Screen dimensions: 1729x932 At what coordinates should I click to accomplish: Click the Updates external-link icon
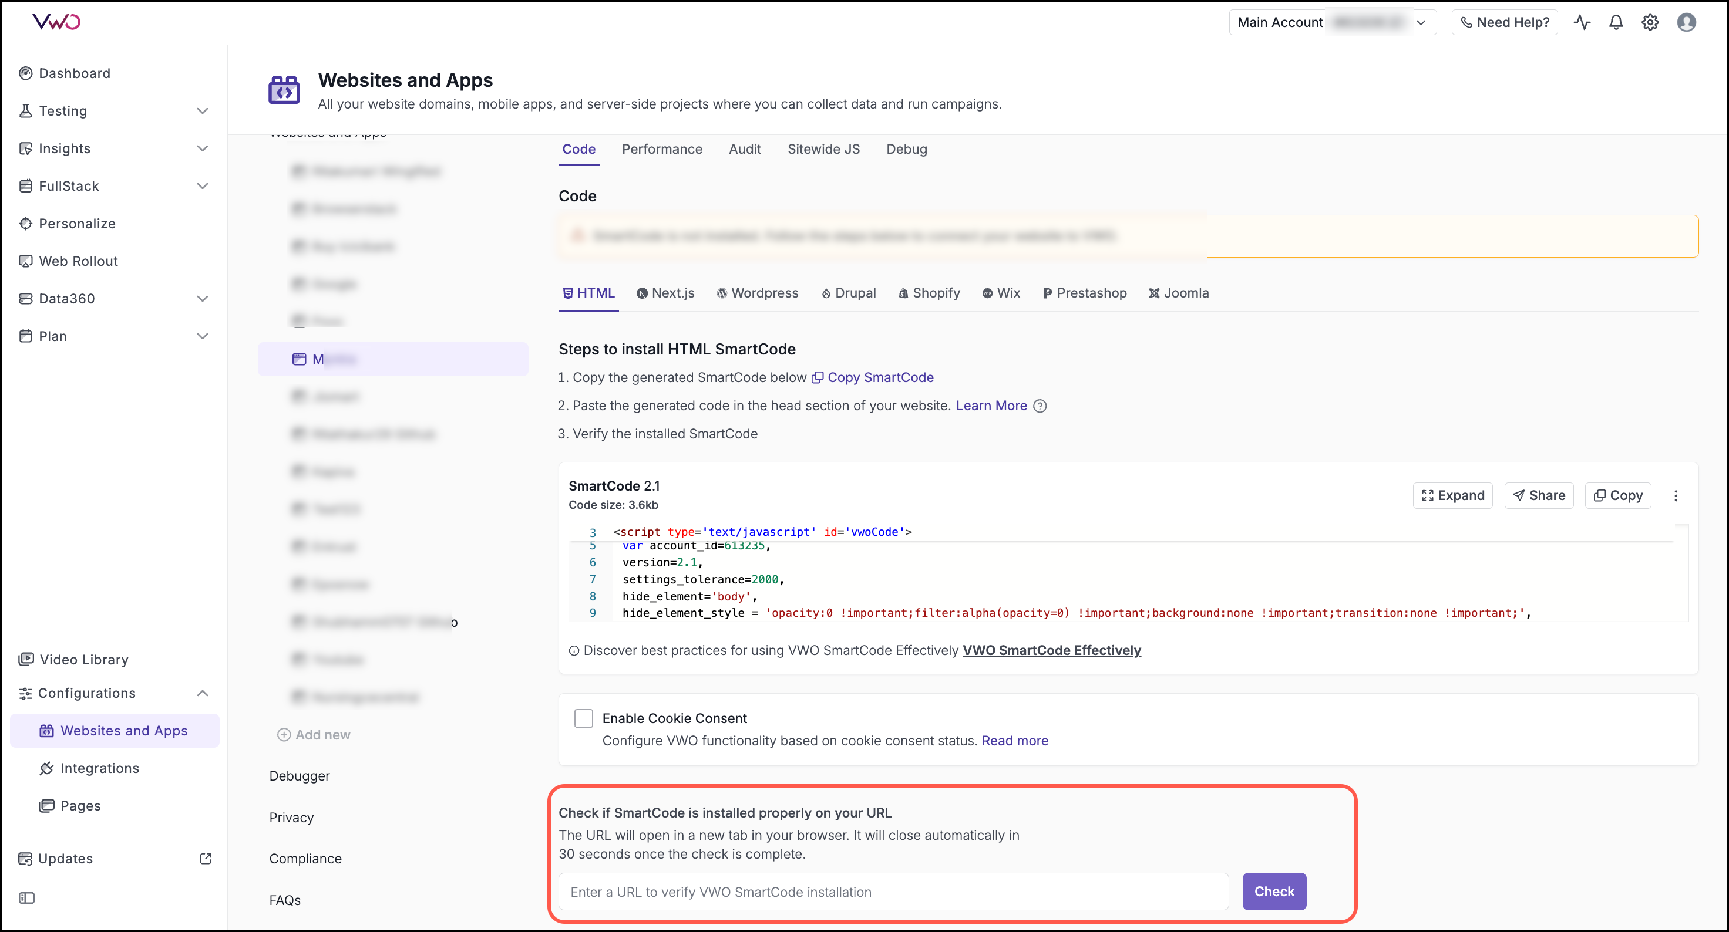coord(206,858)
